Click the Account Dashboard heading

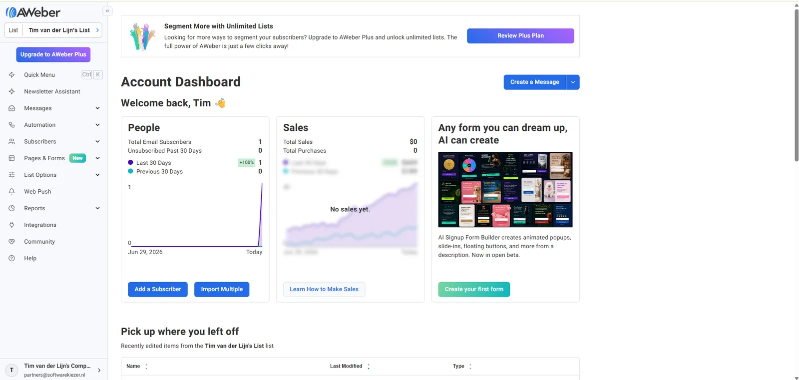[x=181, y=82]
